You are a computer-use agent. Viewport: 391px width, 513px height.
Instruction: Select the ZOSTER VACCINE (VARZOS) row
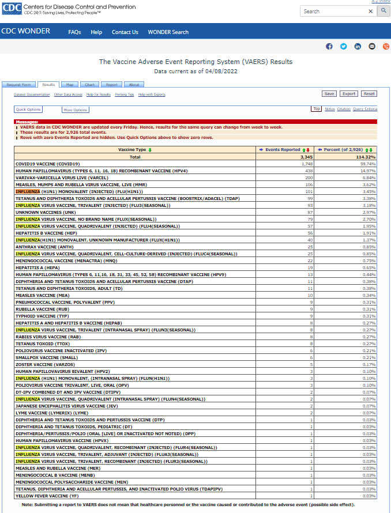pyautogui.click(x=195, y=364)
